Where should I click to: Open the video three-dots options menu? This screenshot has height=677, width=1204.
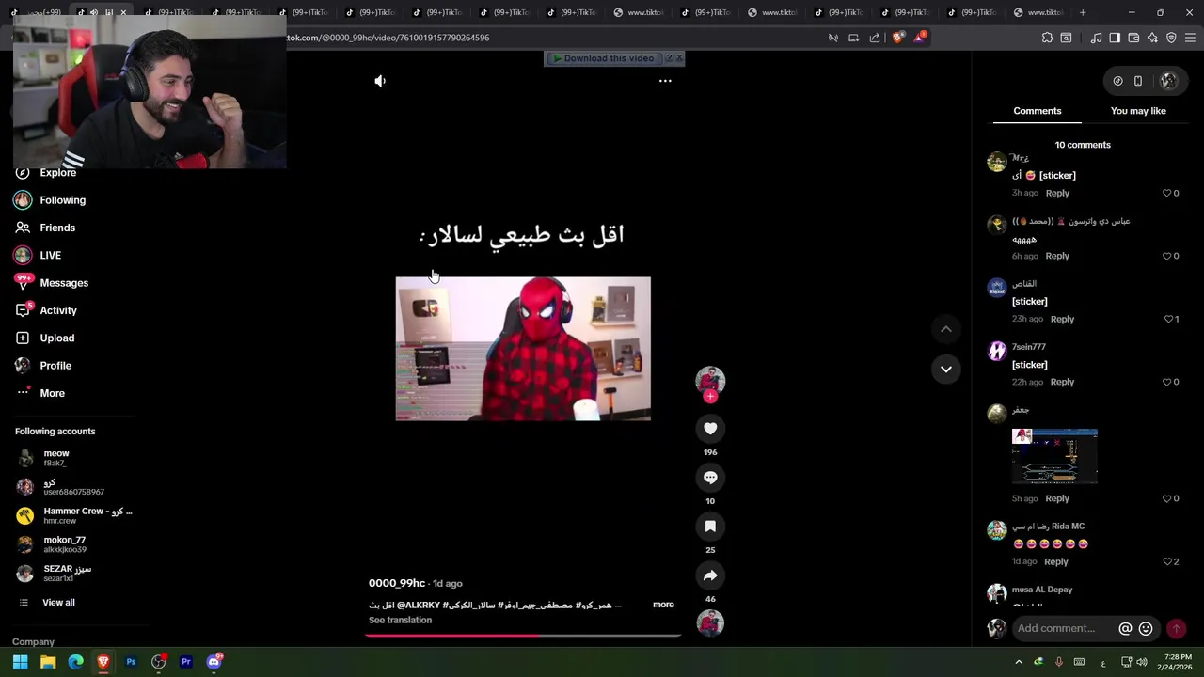[665, 81]
